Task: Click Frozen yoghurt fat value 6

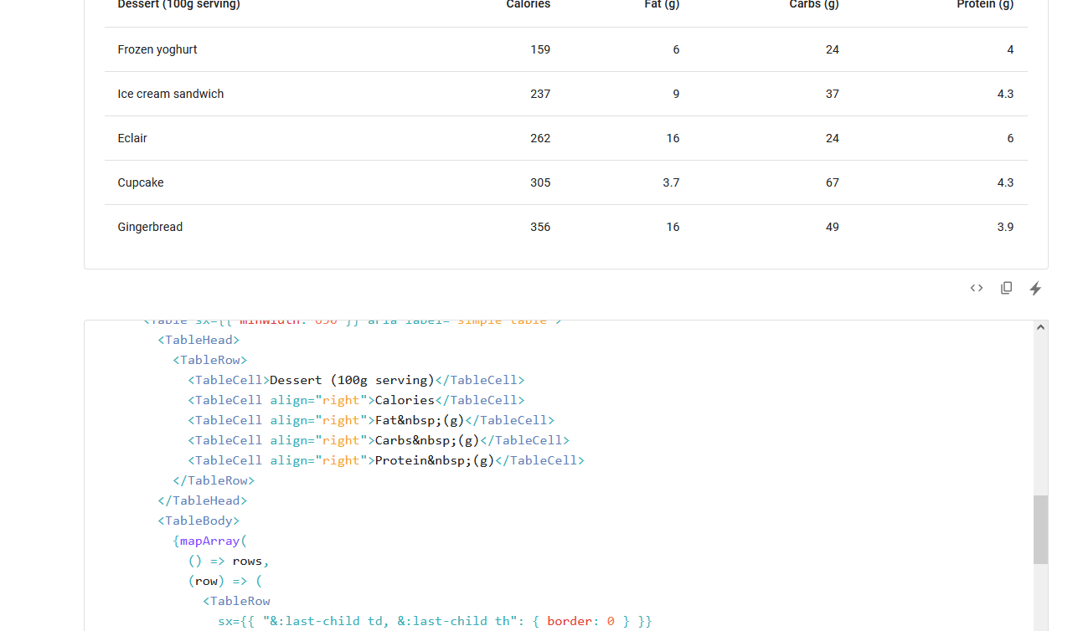Action: [676, 49]
